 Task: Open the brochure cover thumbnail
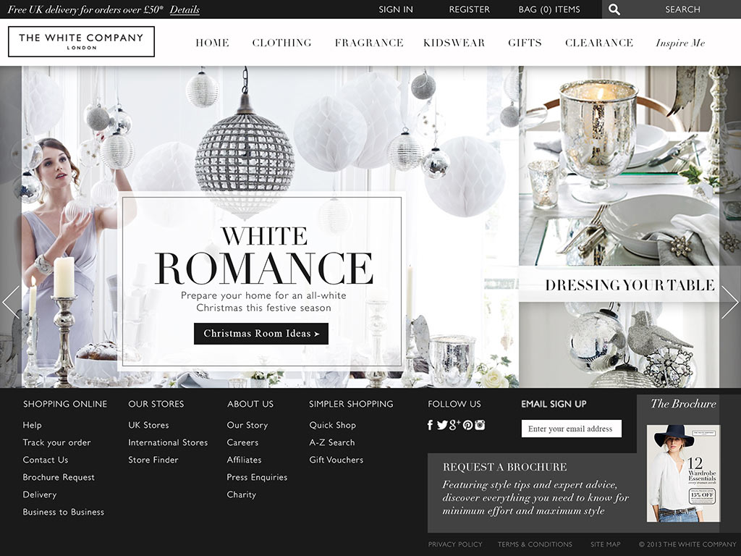(x=683, y=473)
